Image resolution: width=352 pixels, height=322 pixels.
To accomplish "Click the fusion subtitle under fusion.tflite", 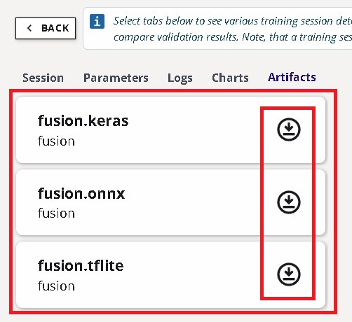I will (x=56, y=286).
